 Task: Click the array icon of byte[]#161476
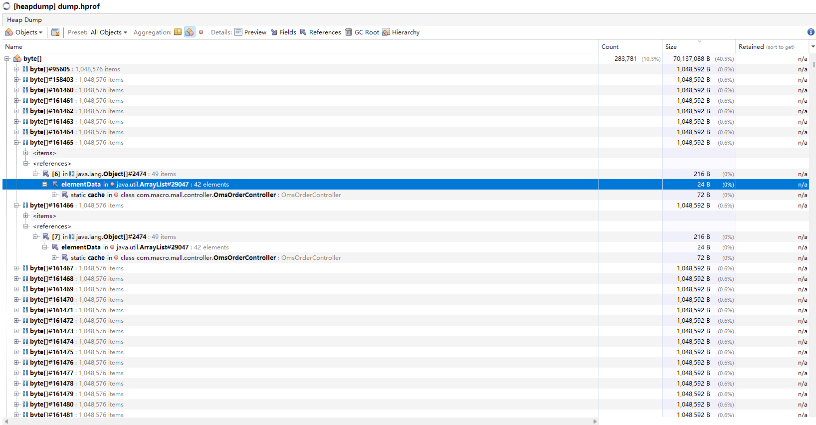click(25, 362)
